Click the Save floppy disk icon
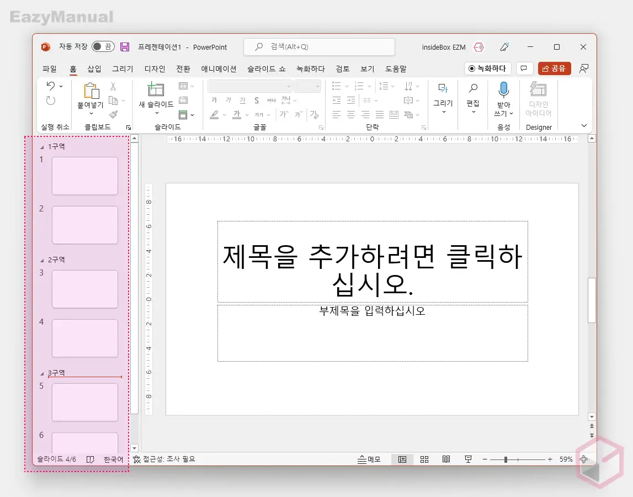 [x=125, y=47]
